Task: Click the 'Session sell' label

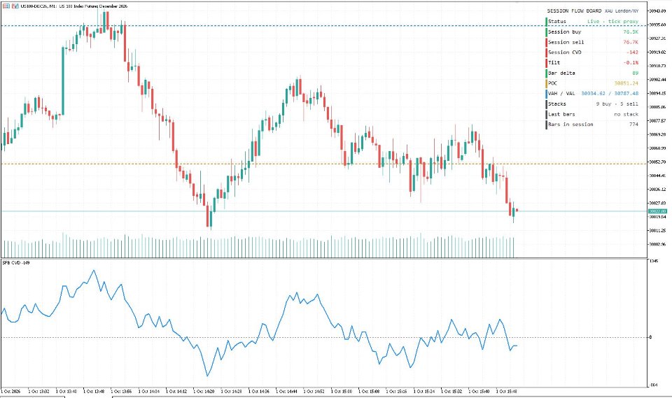Action: coord(566,42)
